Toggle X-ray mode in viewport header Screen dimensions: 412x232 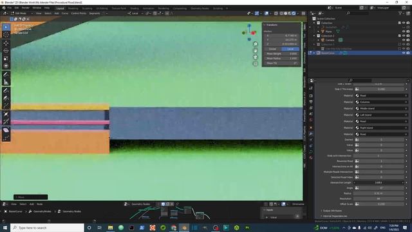coord(276,13)
